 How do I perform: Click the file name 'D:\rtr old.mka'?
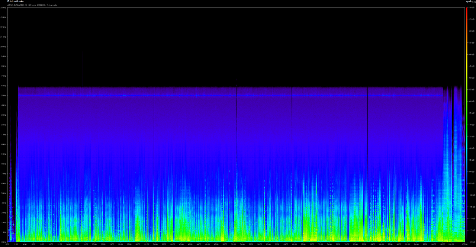tap(15, 1)
